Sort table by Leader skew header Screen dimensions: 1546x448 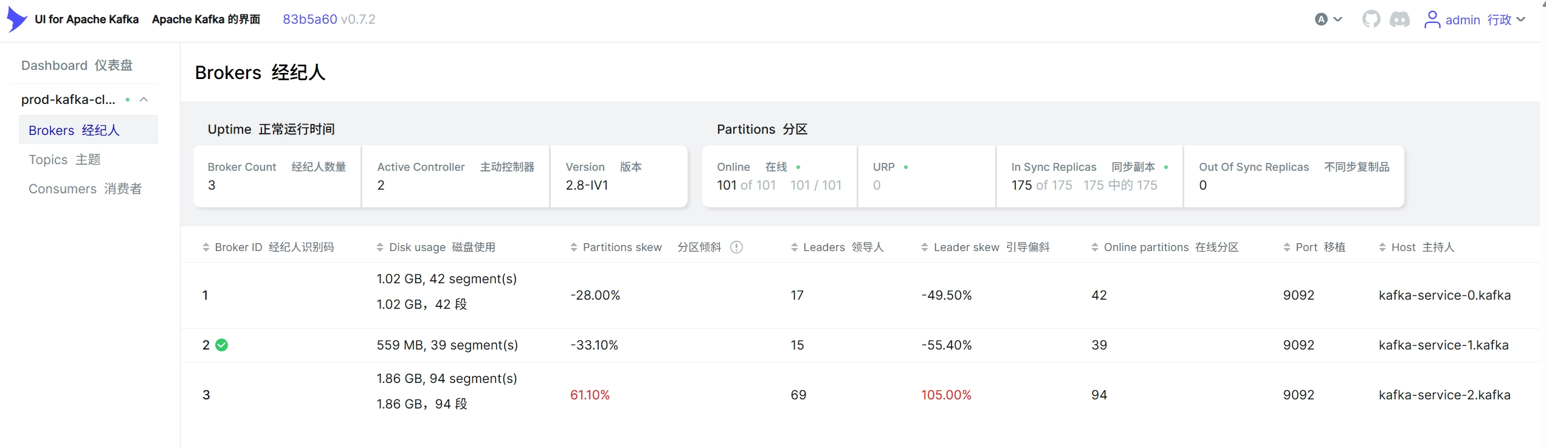[985, 247]
